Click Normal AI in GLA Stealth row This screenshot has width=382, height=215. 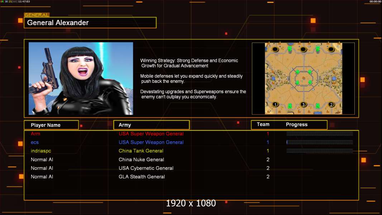[x=42, y=177]
